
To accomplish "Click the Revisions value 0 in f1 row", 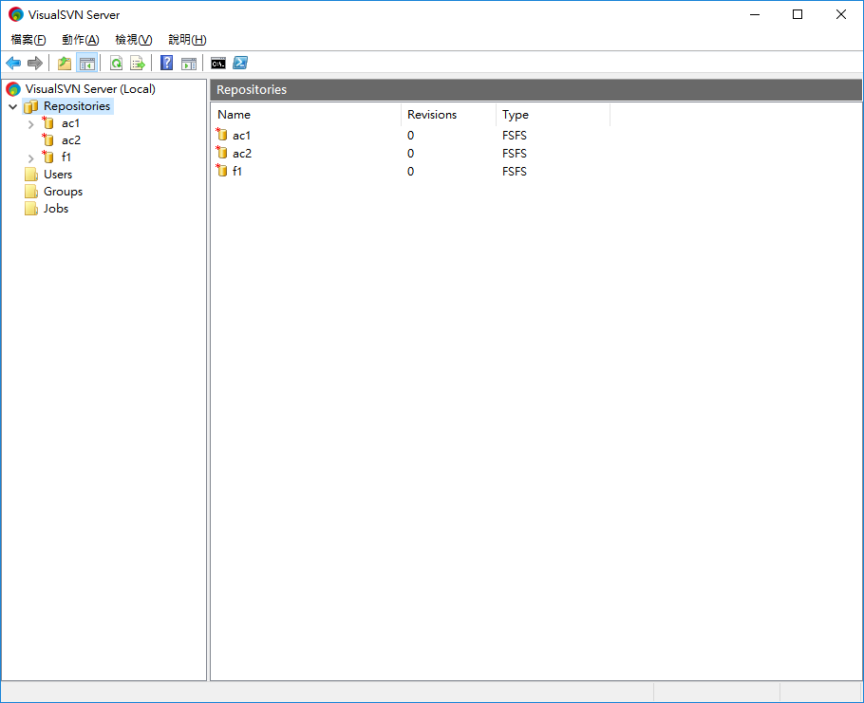I will [x=410, y=172].
